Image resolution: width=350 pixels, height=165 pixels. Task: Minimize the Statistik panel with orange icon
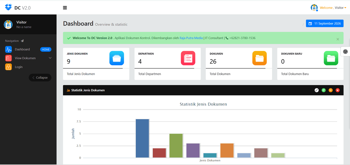point(331,90)
